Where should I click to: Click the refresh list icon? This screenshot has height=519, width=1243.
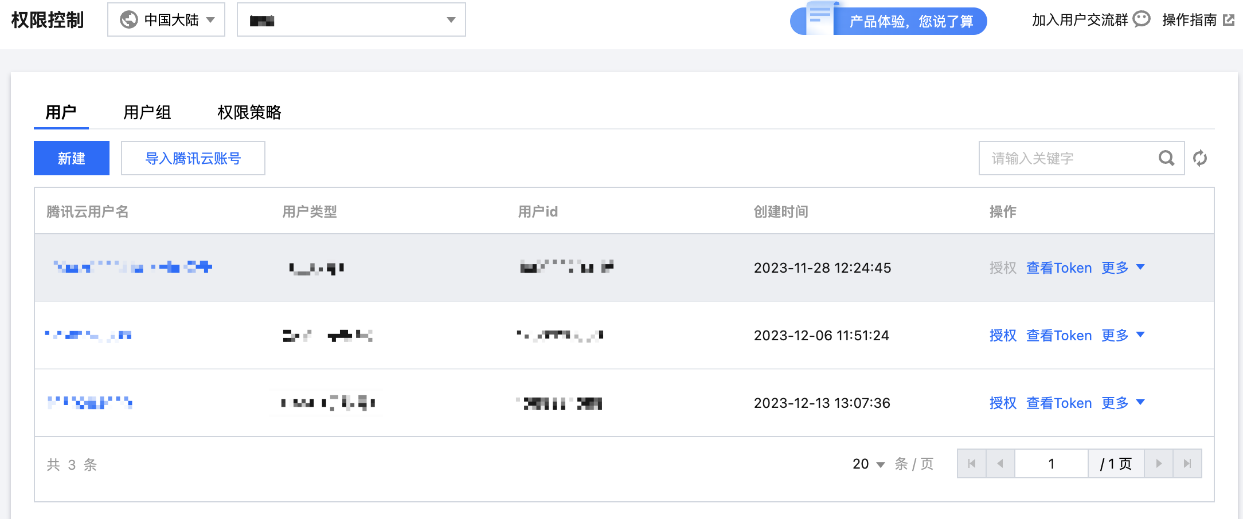(x=1200, y=158)
